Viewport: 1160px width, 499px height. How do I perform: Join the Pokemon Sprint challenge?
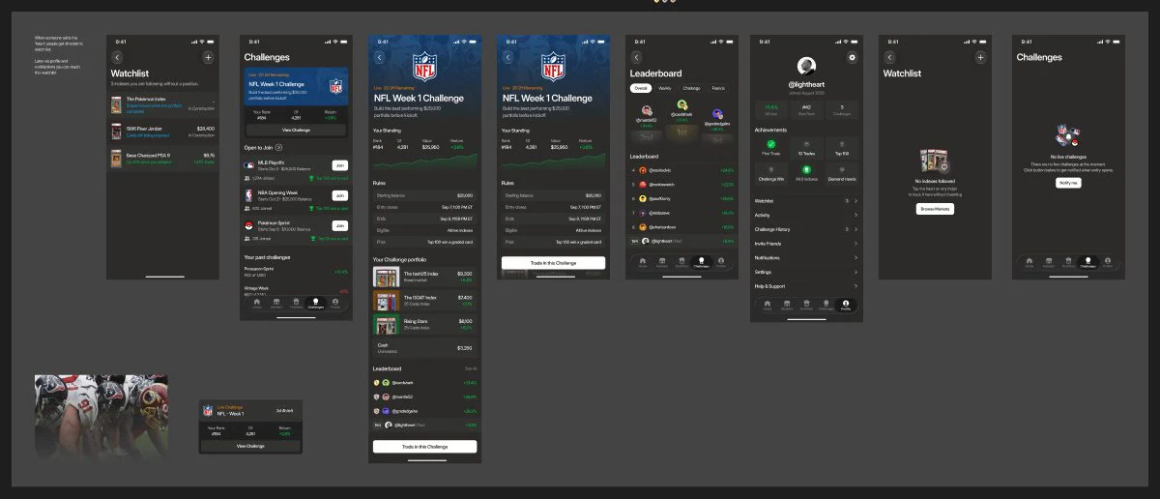[x=339, y=225]
